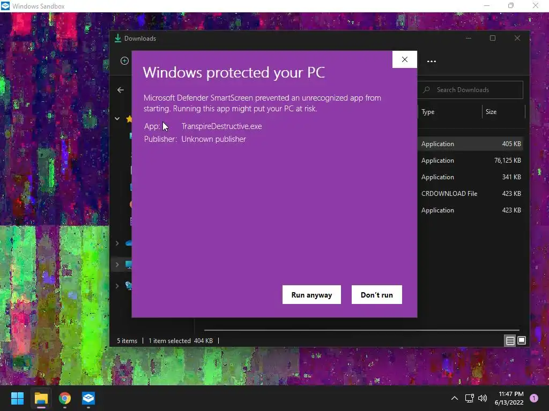Select the 405 KB Application row
Screen dimensions: 549x411
(x=470, y=143)
